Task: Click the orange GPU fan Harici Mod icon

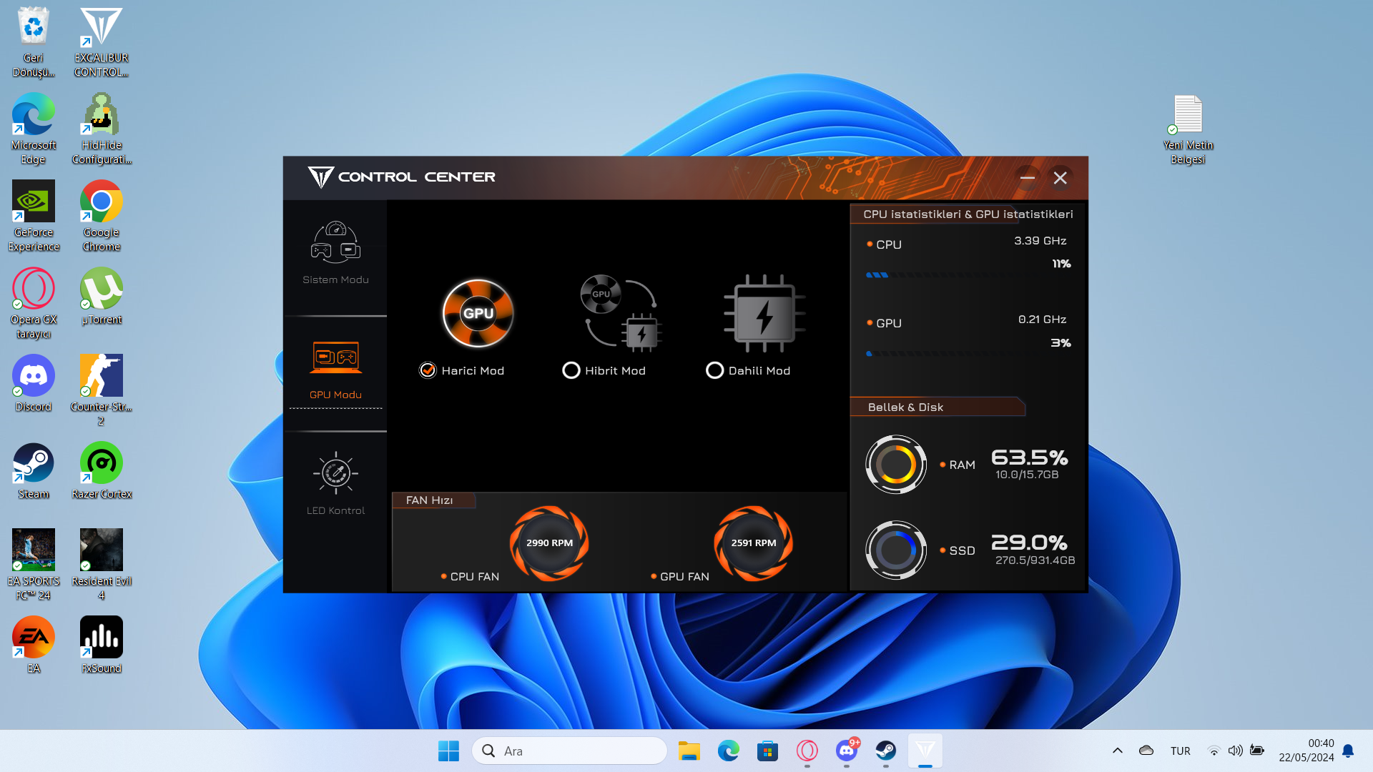Action: click(478, 313)
